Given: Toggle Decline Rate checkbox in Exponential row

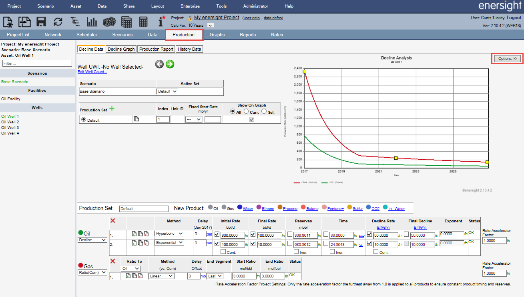Looking at the screenshot, I should (x=369, y=244).
